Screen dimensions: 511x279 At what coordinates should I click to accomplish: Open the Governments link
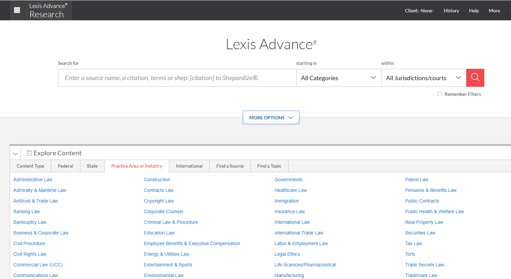click(x=288, y=180)
